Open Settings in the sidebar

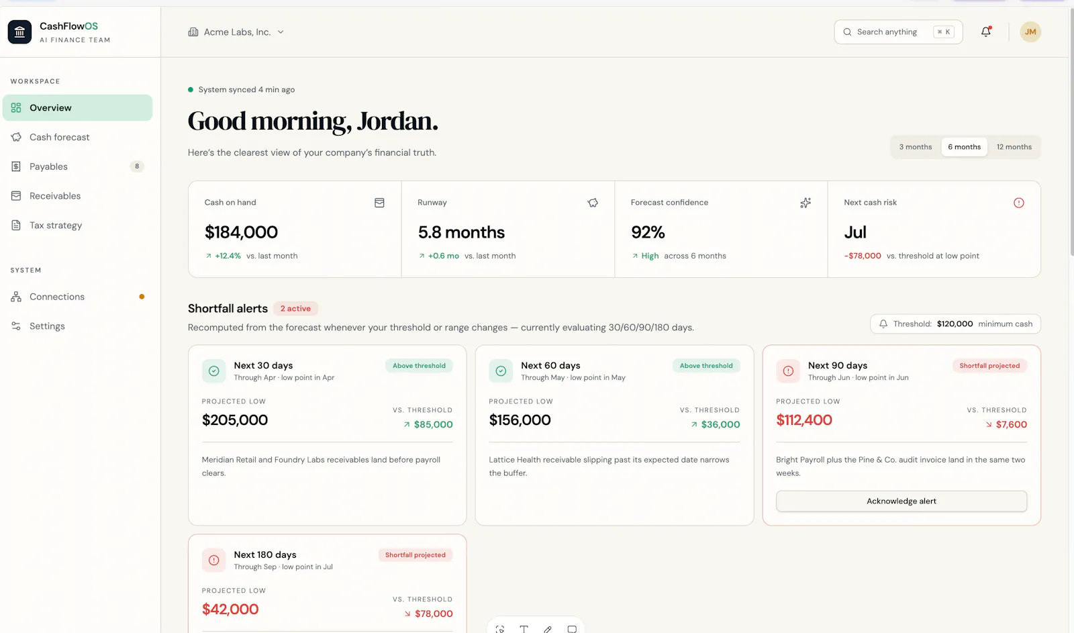pyautogui.click(x=77, y=326)
